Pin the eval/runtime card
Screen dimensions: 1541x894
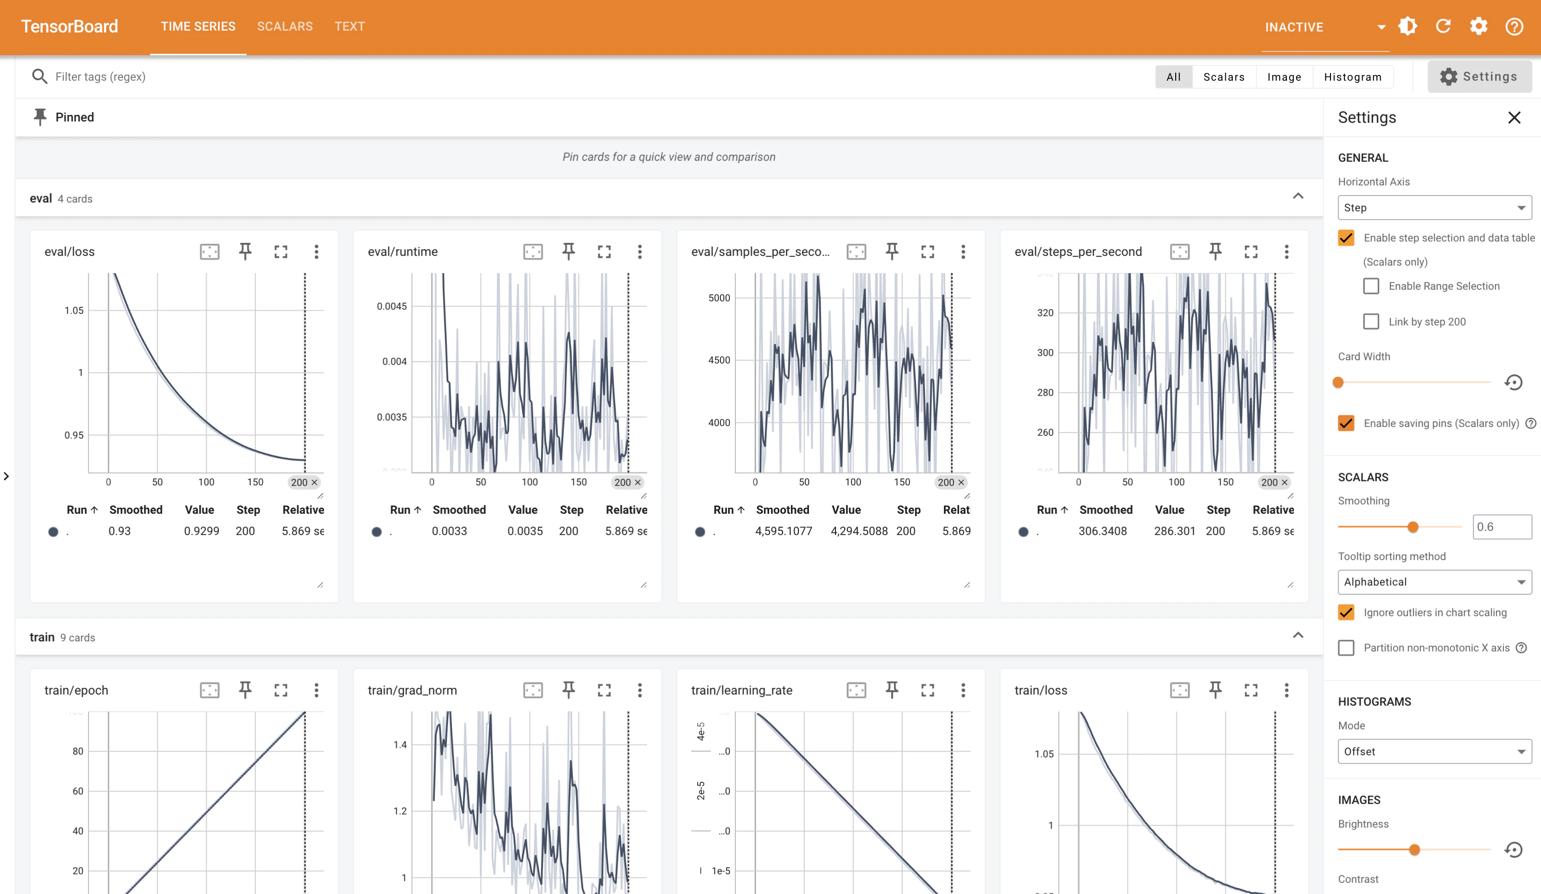click(x=569, y=251)
